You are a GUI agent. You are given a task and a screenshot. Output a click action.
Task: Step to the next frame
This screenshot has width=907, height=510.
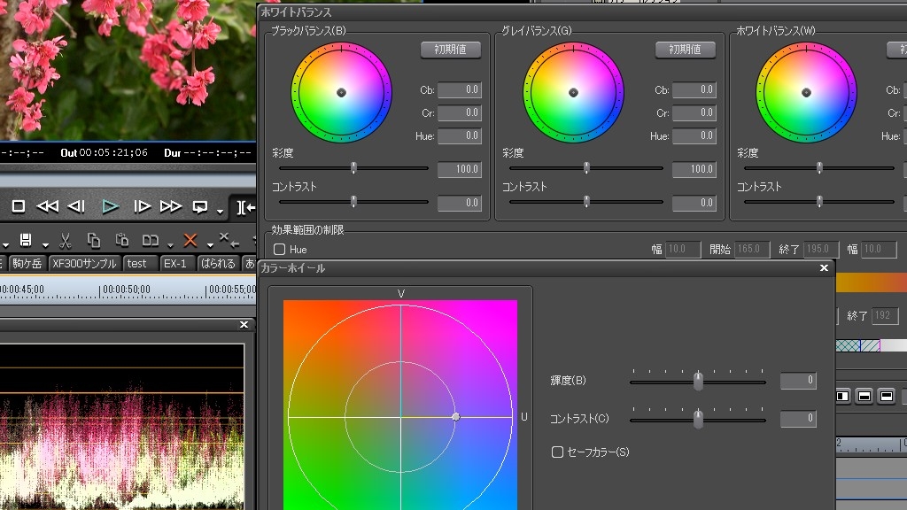142,206
